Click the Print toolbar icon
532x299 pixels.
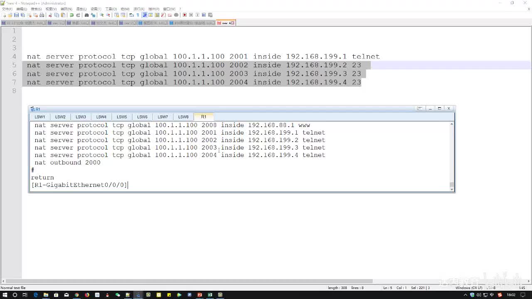pyautogui.click(x=42, y=15)
